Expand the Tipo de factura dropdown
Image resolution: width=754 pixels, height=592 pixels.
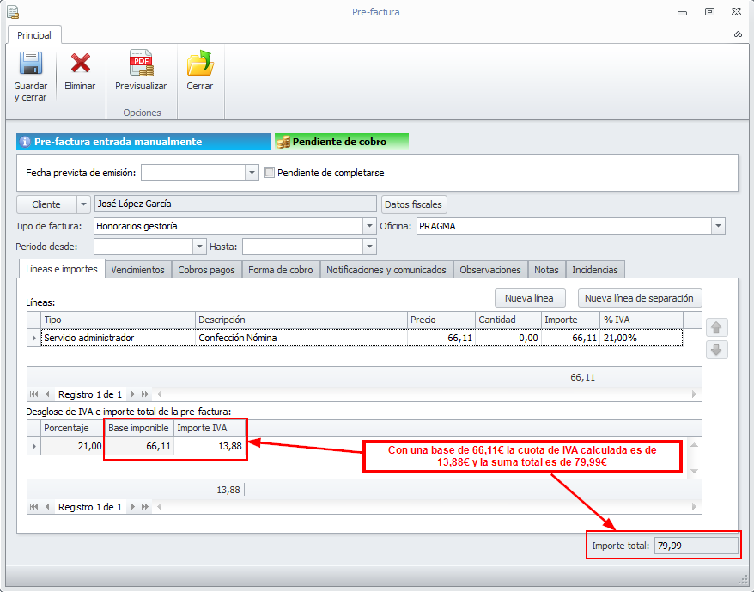tap(369, 226)
